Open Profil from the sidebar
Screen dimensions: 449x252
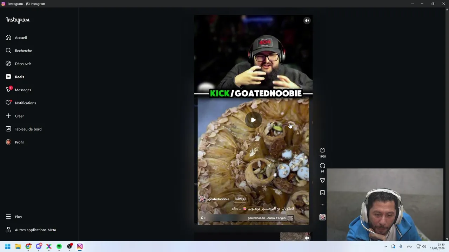(x=14, y=142)
